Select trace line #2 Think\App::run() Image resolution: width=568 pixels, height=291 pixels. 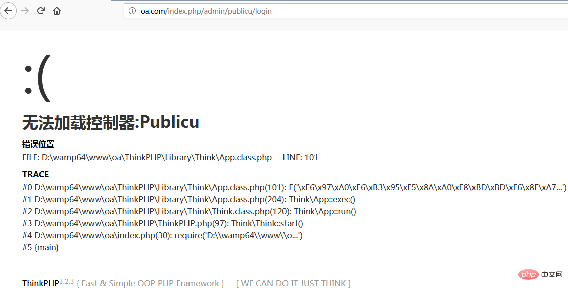tap(189, 211)
